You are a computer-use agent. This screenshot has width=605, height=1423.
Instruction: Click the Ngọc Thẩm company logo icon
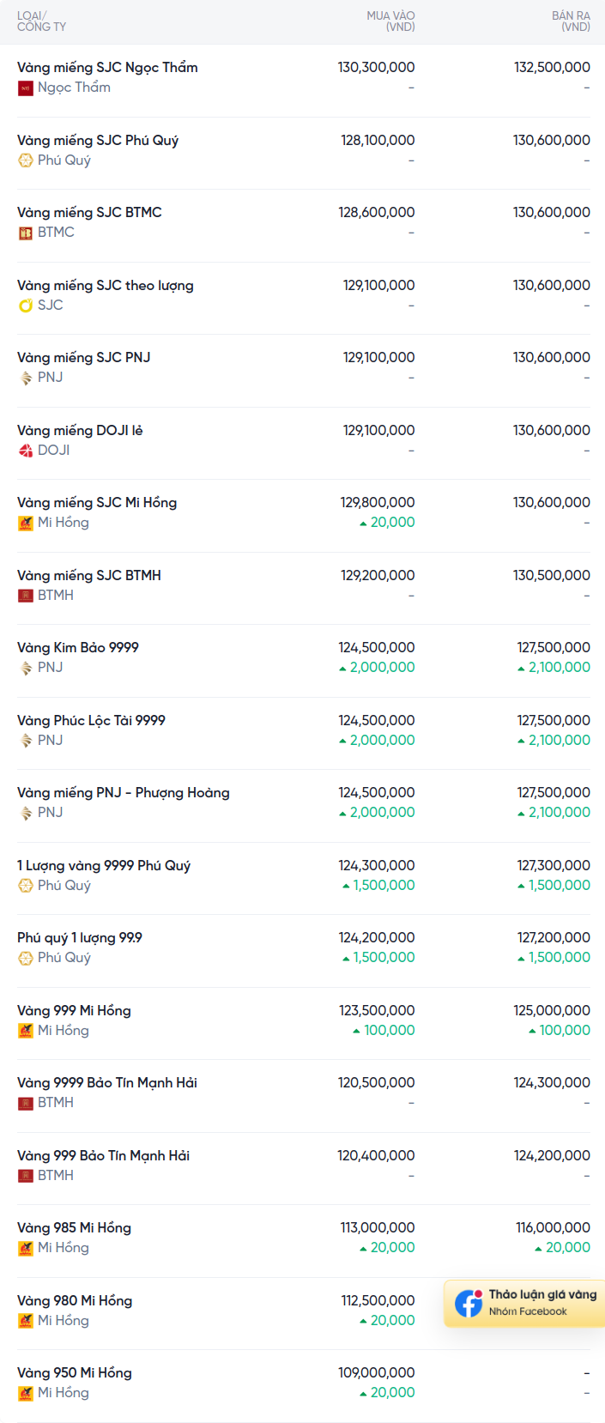(26, 88)
